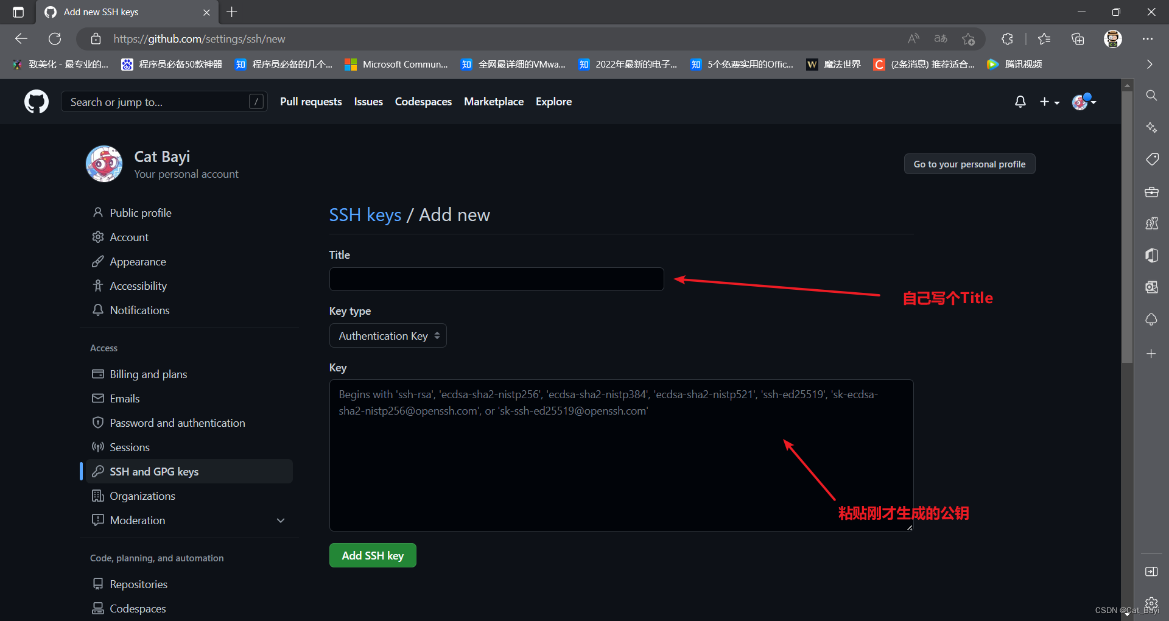Open the GitHub home logo

[x=37, y=102]
